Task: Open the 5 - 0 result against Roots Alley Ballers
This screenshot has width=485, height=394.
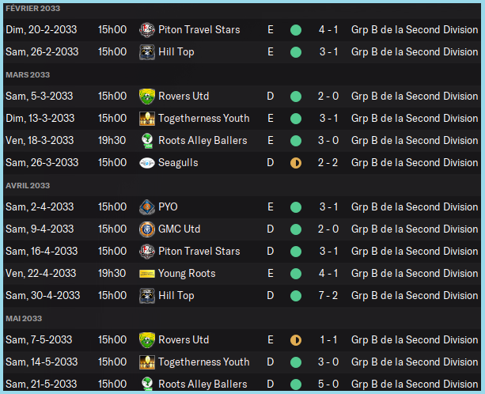Action: coord(329,385)
